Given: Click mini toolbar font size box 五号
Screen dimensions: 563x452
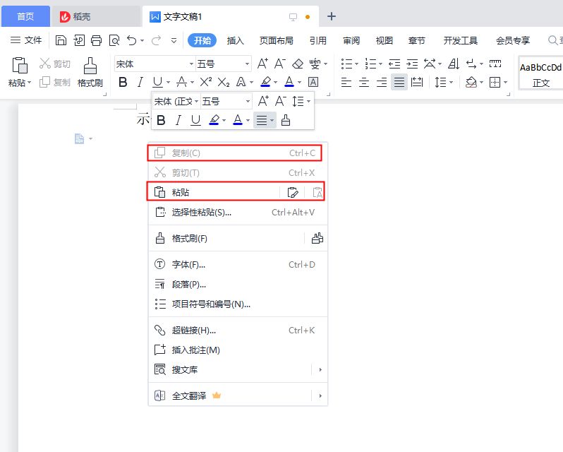Looking at the screenshot, I should [226, 101].
